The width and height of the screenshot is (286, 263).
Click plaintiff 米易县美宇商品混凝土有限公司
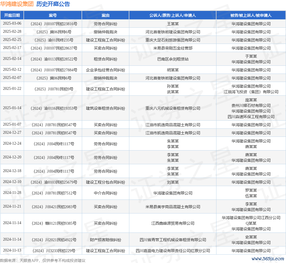(173, 207)
